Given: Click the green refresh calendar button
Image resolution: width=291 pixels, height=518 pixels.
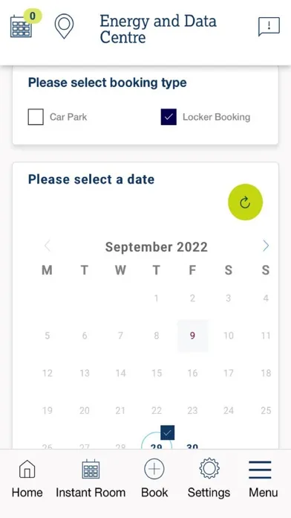Looking at the screenshot, I should 245,202.
